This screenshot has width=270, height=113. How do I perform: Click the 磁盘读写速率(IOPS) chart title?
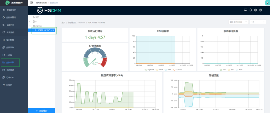click(112, 75)
